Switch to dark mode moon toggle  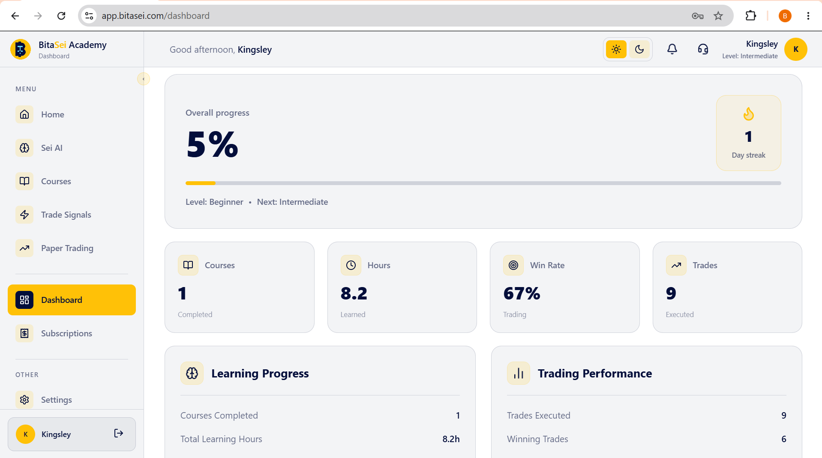tap(639, 49)
